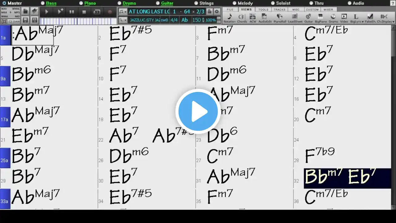Screen dimensions: 396x223
Task: Open the ACW Audio Chord Wizard
Action: coord(253,18)
